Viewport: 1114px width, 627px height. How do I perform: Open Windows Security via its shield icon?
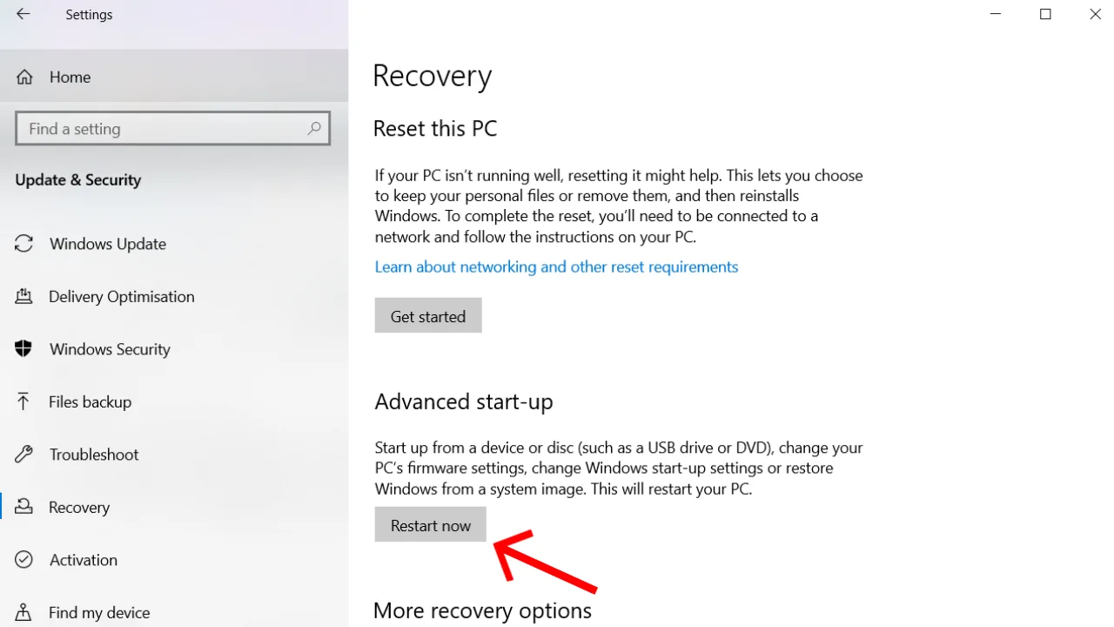[23, 348]
